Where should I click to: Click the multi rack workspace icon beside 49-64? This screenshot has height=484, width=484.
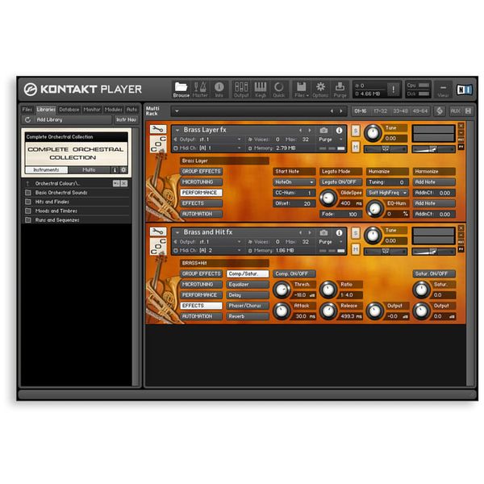(x=440, y=111)
